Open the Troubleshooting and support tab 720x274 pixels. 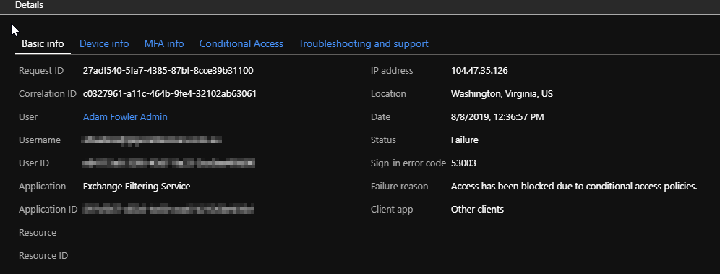pyautogui.click(x=363, y=43)
